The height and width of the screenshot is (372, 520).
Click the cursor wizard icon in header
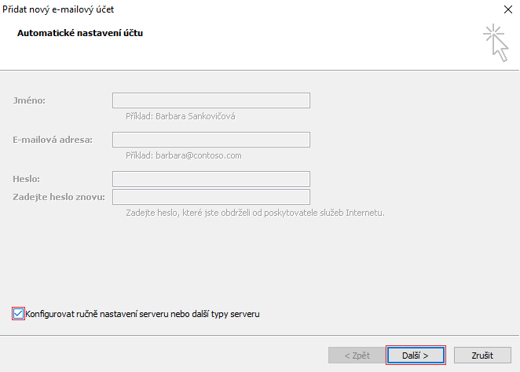pos(495,42)
